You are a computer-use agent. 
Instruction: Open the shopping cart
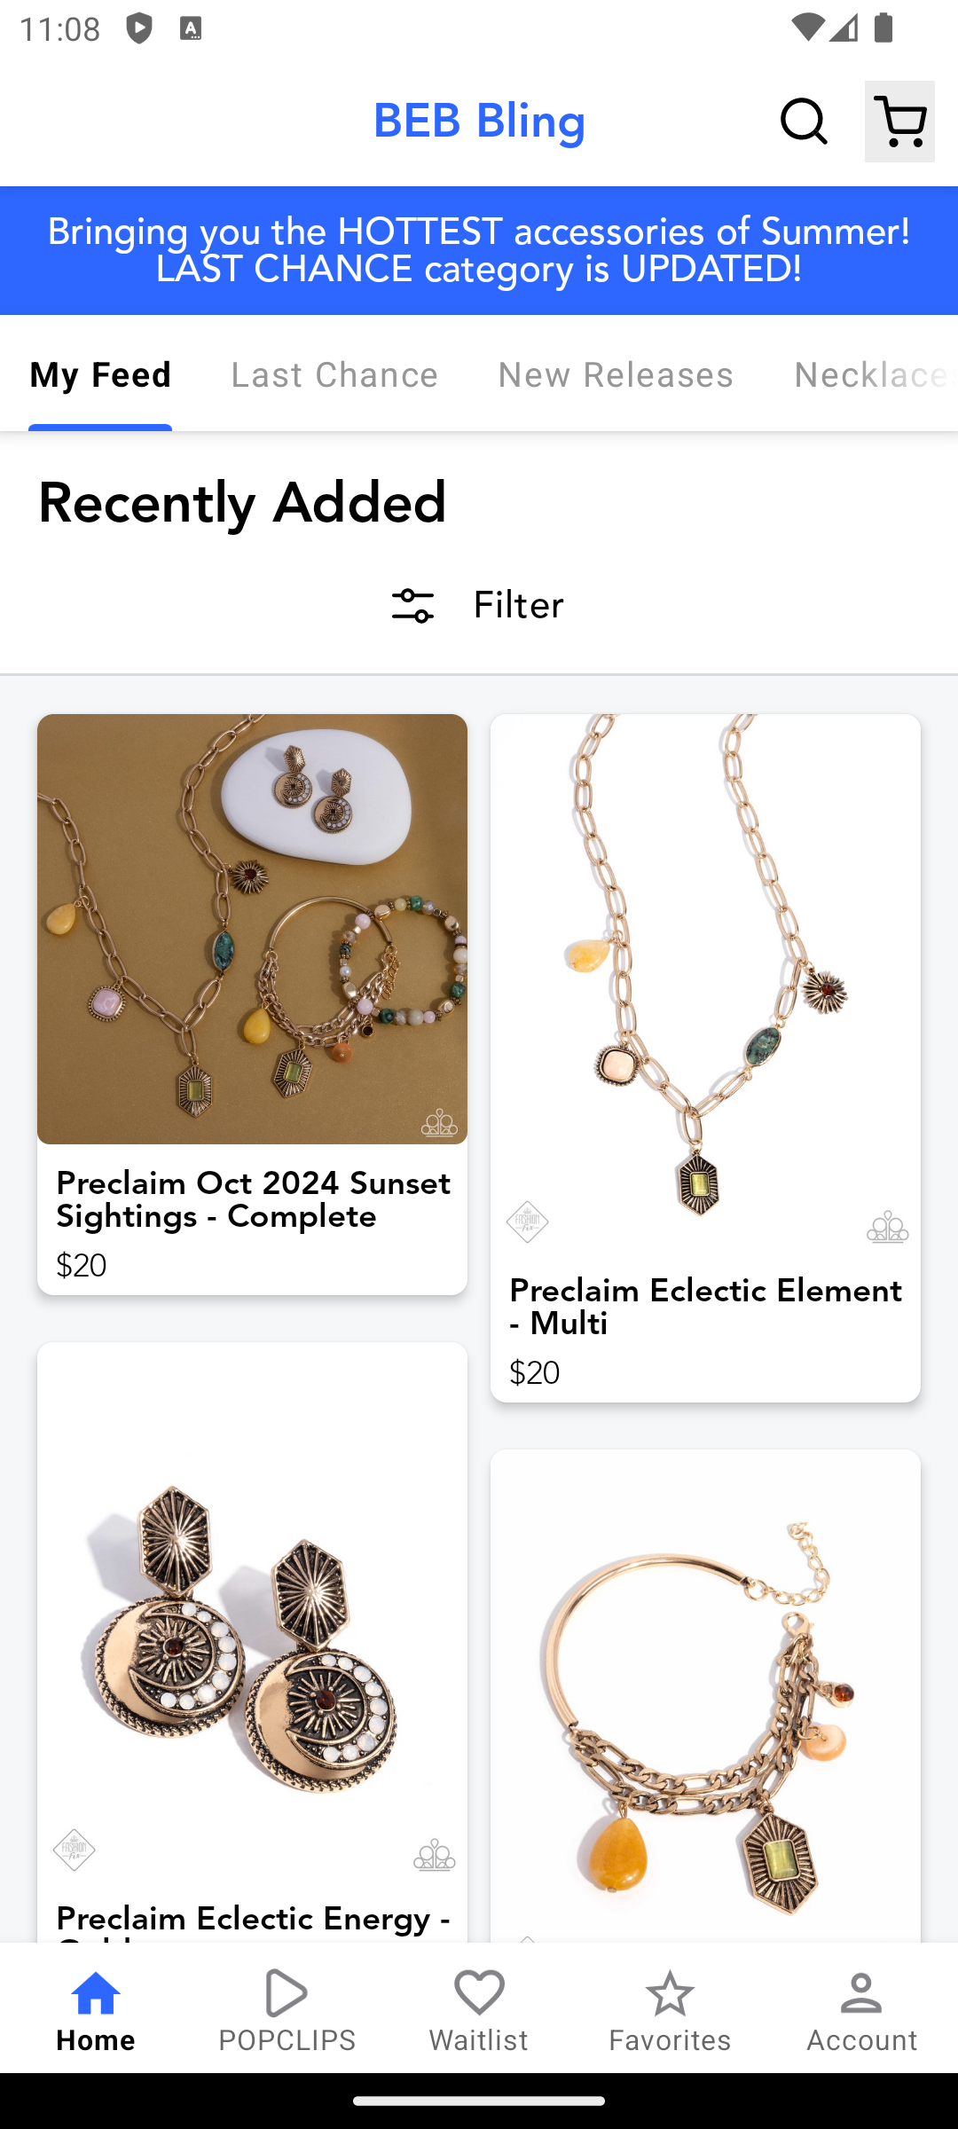point(899,121)
